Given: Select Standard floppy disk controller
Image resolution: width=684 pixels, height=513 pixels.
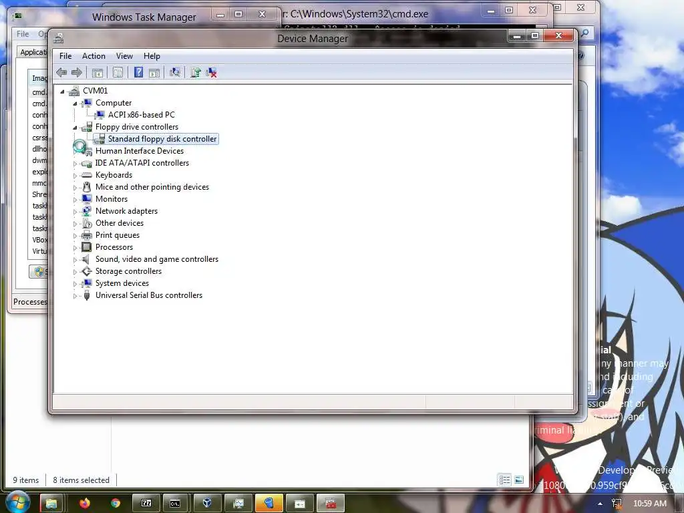Looking at the screenshot, I should pyautogui.click(x=162, y=139).
